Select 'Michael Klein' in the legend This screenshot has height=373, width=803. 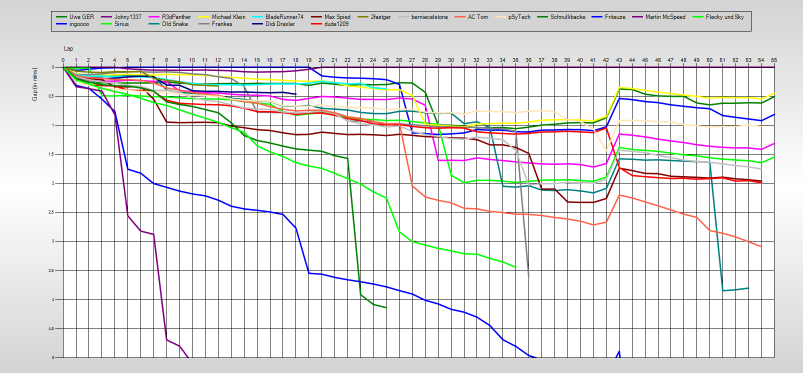tap(228, 17)
